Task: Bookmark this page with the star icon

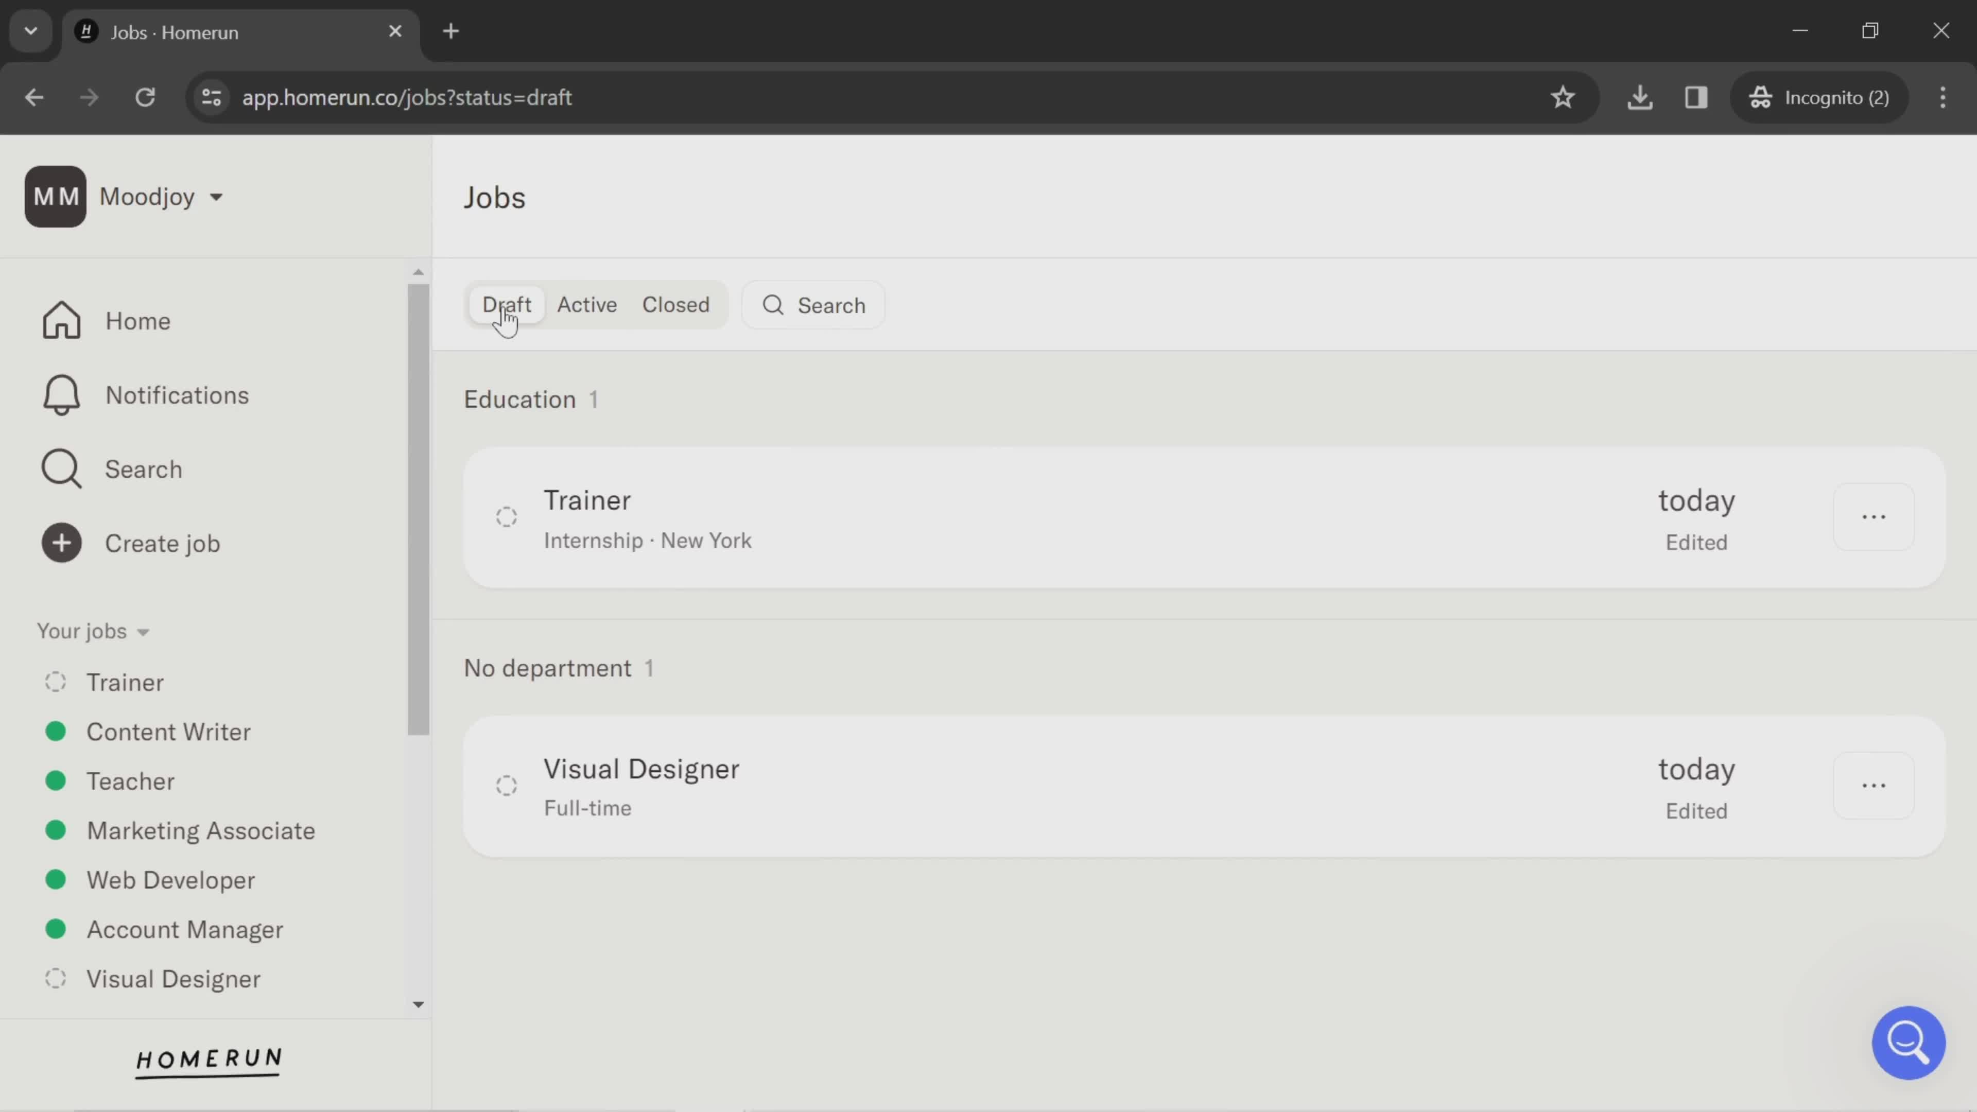Action: point(1563,97)
